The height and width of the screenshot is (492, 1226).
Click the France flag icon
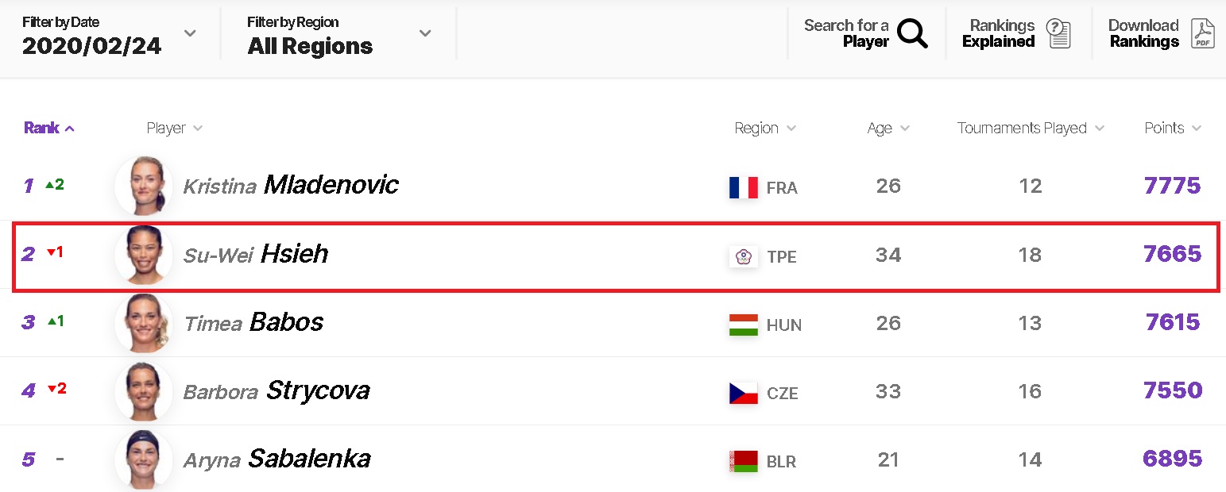pos(743,187)
